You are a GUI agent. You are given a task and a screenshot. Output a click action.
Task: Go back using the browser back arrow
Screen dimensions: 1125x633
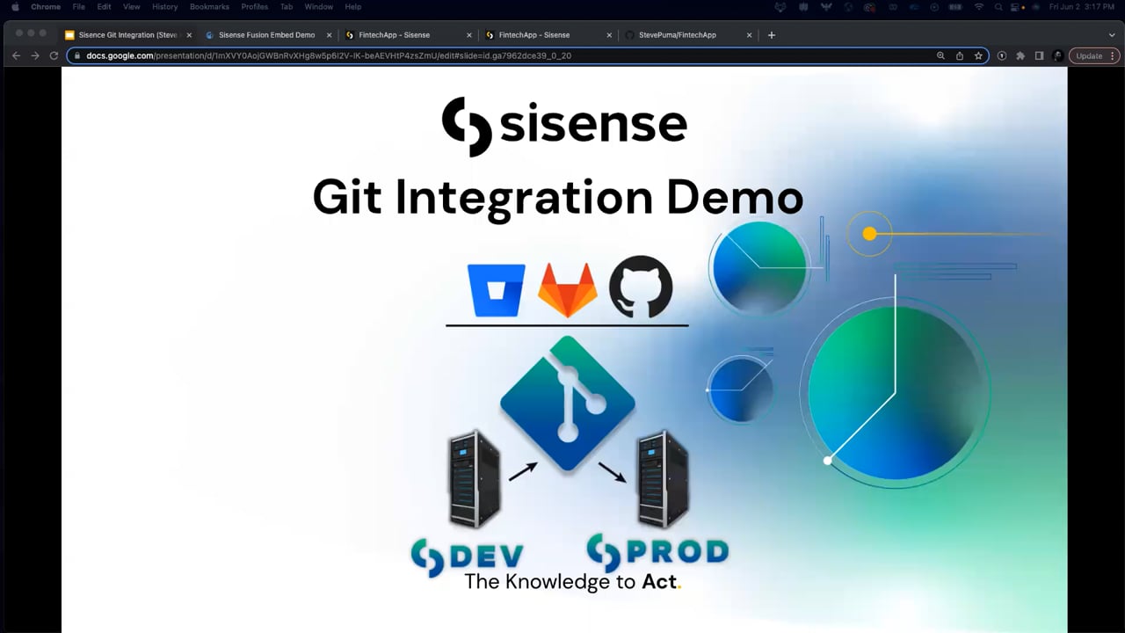pos(16,55)
